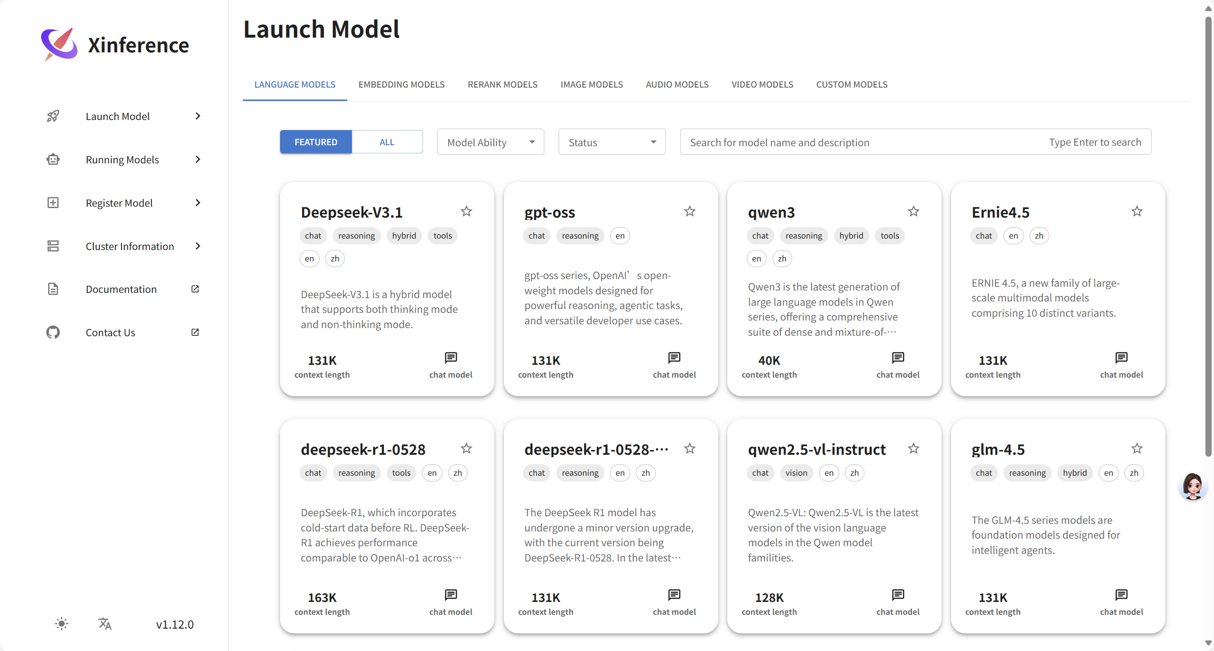Click the Contact Us GitHub icon
The image size is (1214, 651).
pos(53,332)
